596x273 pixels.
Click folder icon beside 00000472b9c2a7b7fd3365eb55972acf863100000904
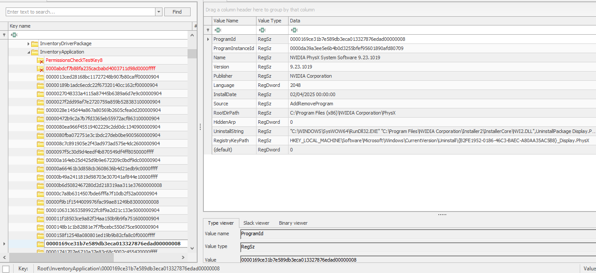tap(40, 119)
